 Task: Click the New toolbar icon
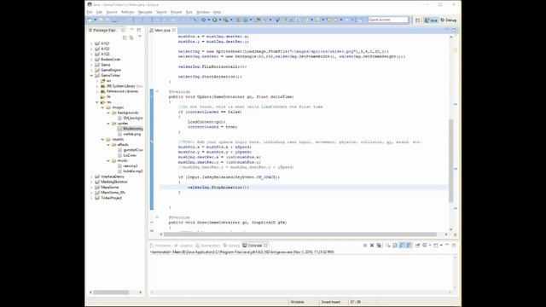coord(90,20)
